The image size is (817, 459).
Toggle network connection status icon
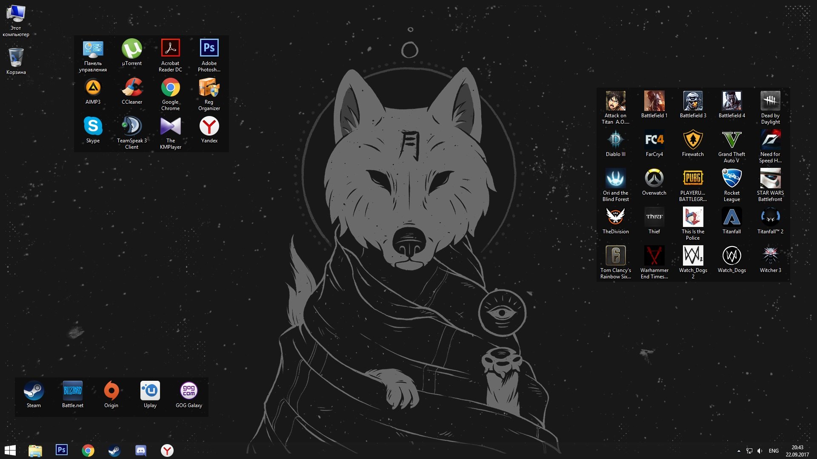pyautogui.click(x=749, y=450)
